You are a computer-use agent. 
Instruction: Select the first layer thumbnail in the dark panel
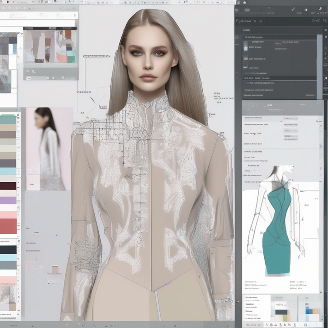click(x=246, y=46)
